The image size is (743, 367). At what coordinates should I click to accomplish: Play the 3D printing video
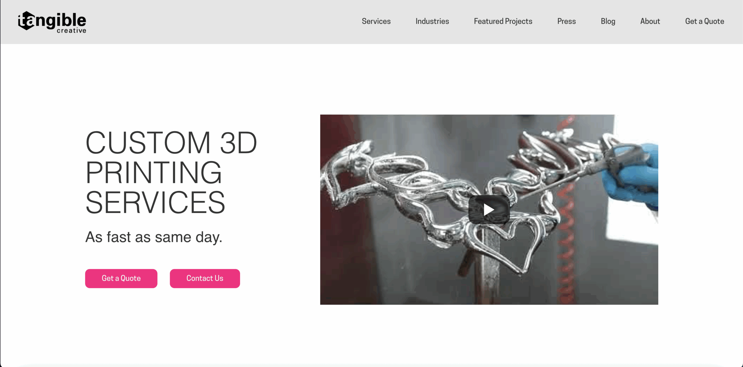tap(489, 209)
